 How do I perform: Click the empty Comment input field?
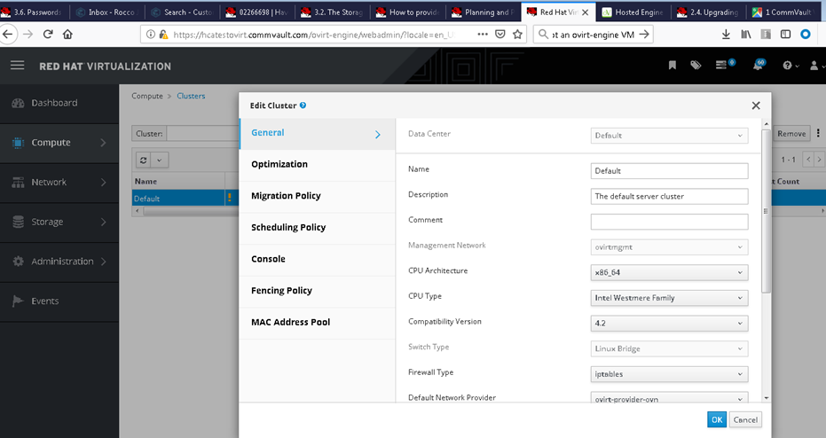[x=669, y=222]
